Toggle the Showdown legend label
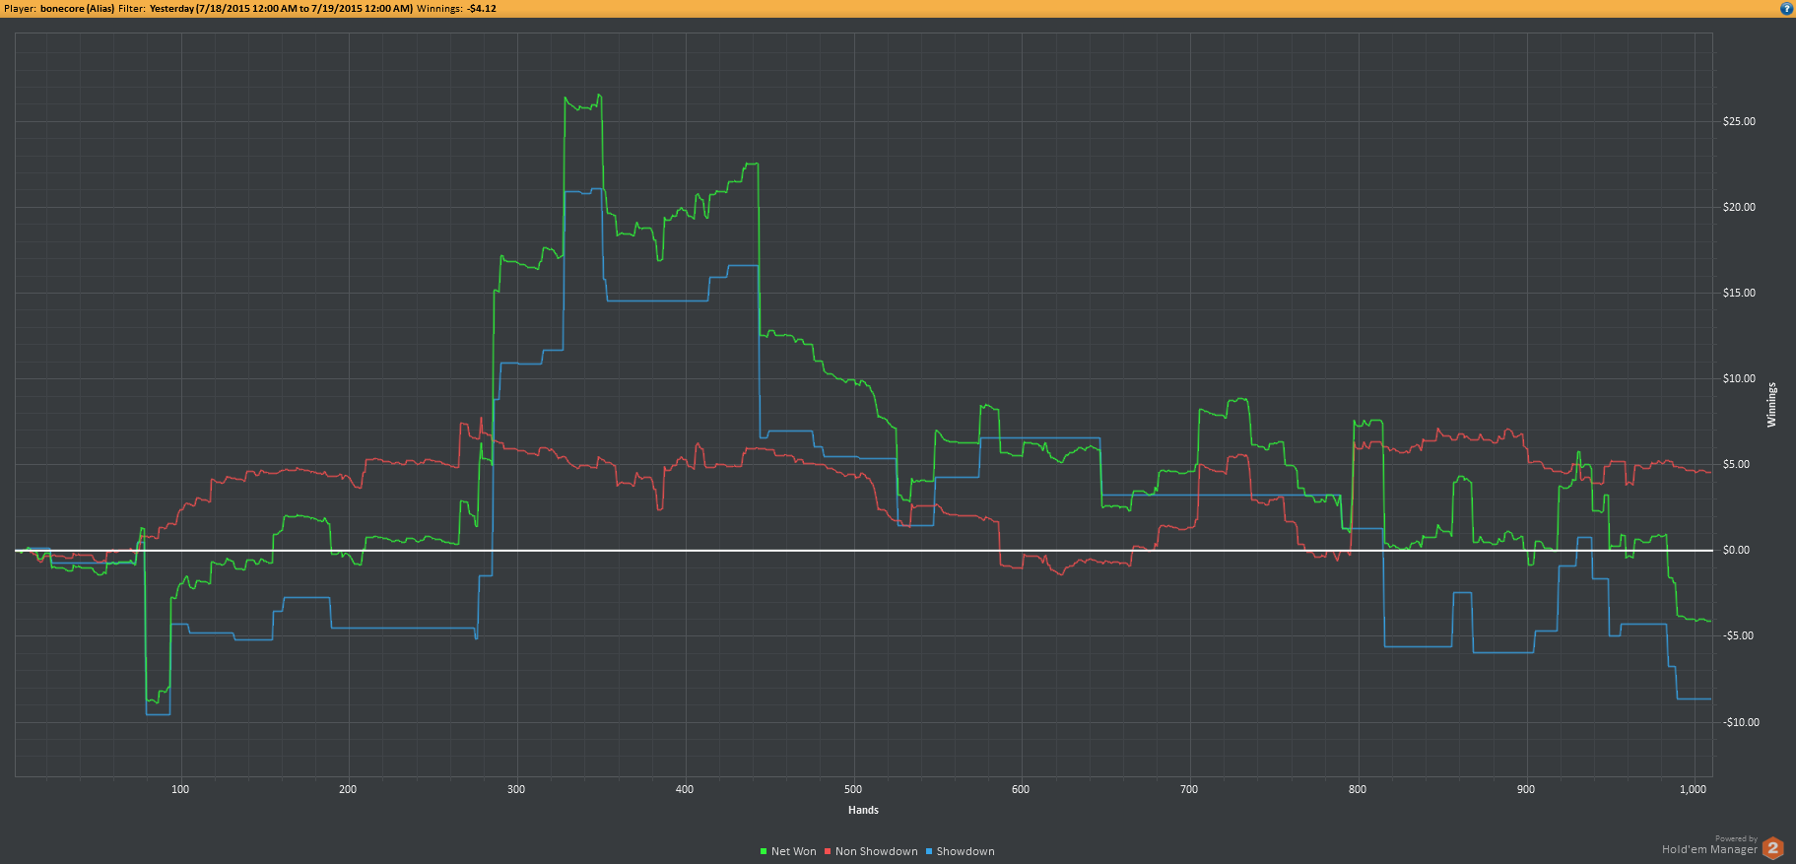 (965, 851)
